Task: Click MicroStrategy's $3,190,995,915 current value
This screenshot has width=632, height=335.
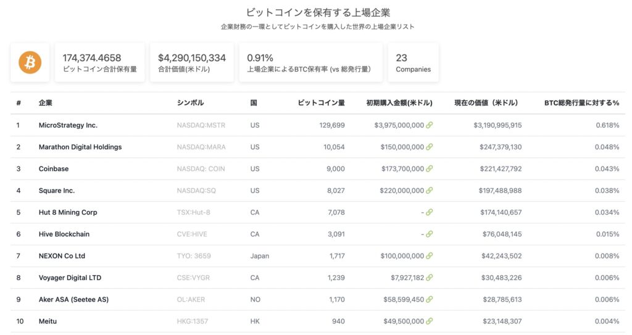Action: point(498,125)
